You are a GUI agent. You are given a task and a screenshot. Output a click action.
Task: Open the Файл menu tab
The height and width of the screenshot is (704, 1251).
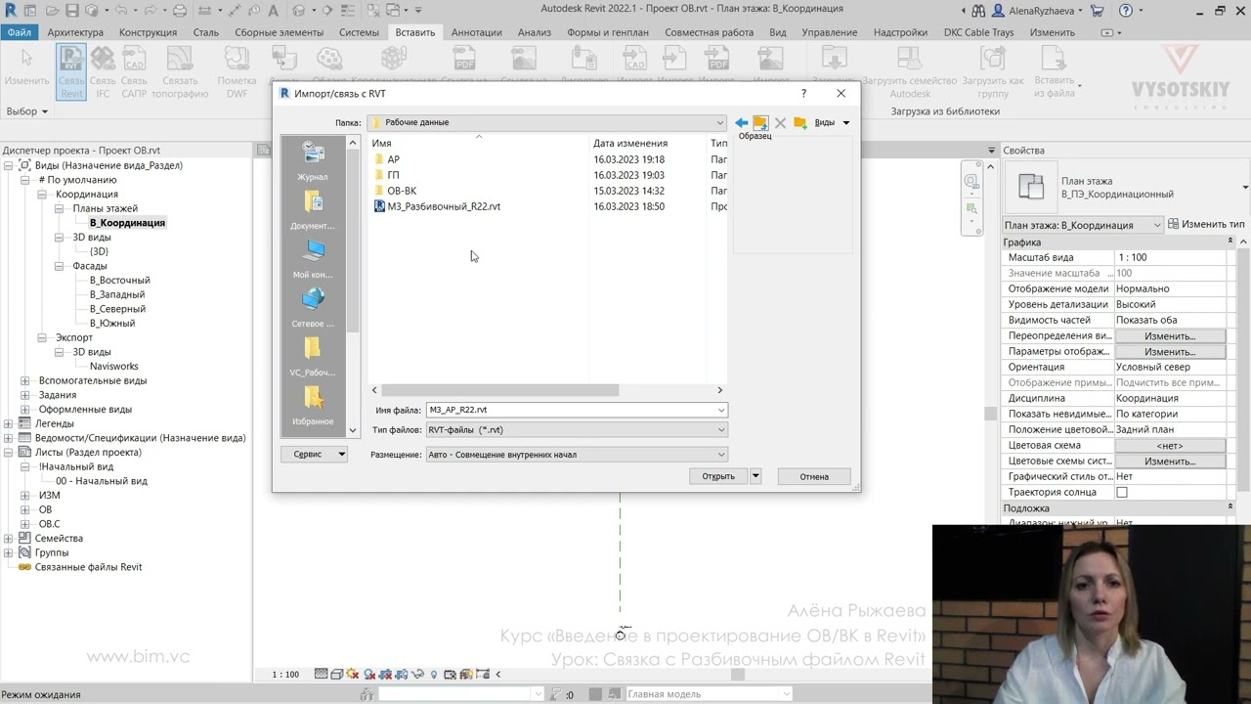pos(20,32)
